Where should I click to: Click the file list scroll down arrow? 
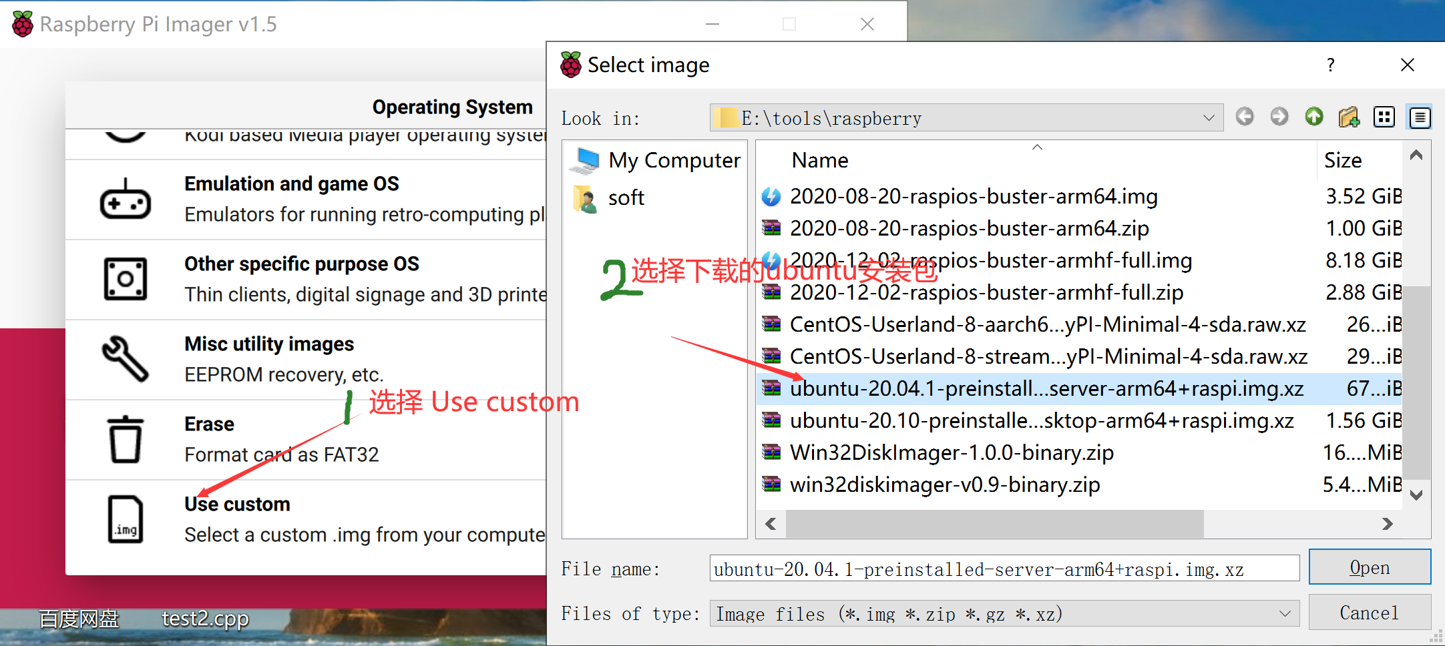pos(1416,495)
